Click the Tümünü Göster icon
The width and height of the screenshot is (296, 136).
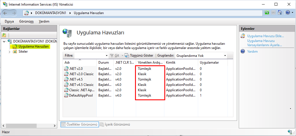pyautogui.click(x=127, y=56)
